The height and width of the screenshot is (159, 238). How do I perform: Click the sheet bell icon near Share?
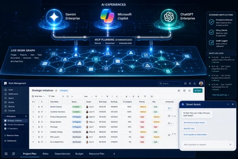(x=189, y=91)
